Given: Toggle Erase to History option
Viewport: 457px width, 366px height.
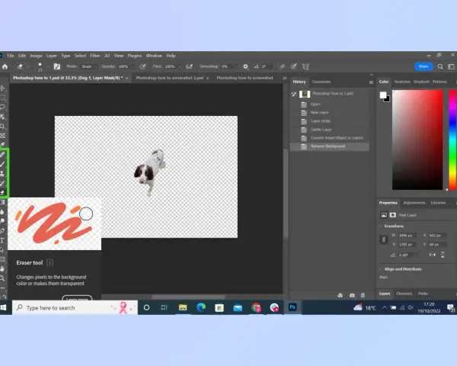Looking at the screenshot, I should coord(282,66).
